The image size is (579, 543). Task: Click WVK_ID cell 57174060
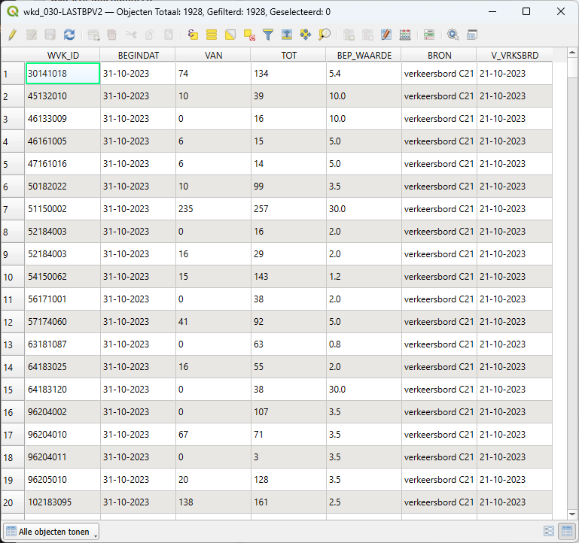(x=62, y=322)
